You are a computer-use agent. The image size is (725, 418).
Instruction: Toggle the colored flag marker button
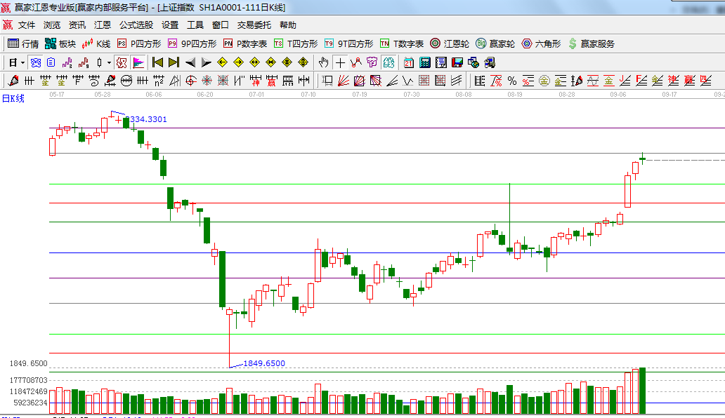point(138,62)
